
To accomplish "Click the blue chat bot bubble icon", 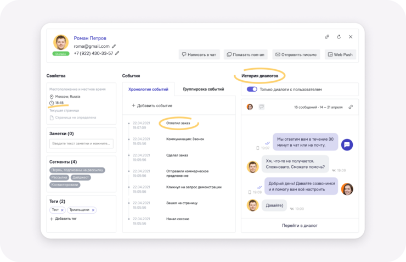I will click(347, 144).
